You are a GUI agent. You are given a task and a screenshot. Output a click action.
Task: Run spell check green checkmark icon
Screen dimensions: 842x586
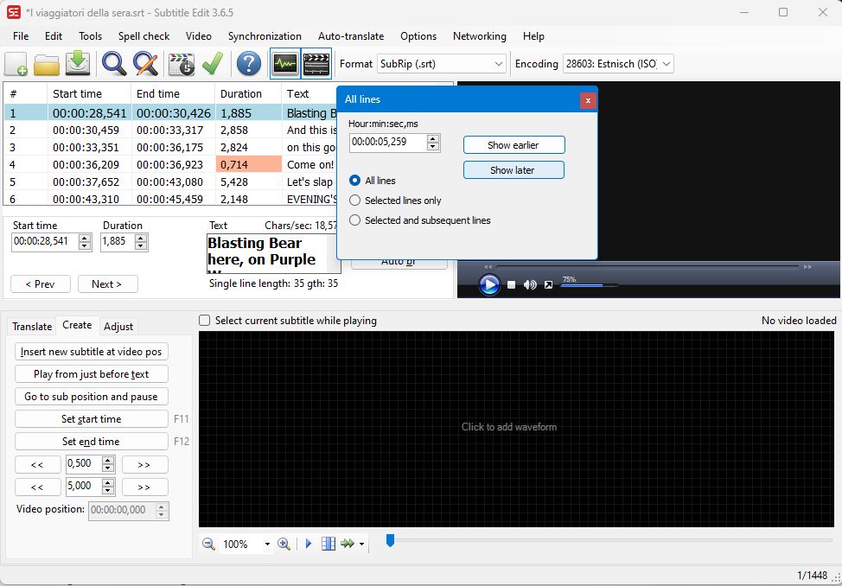[213, 64]
